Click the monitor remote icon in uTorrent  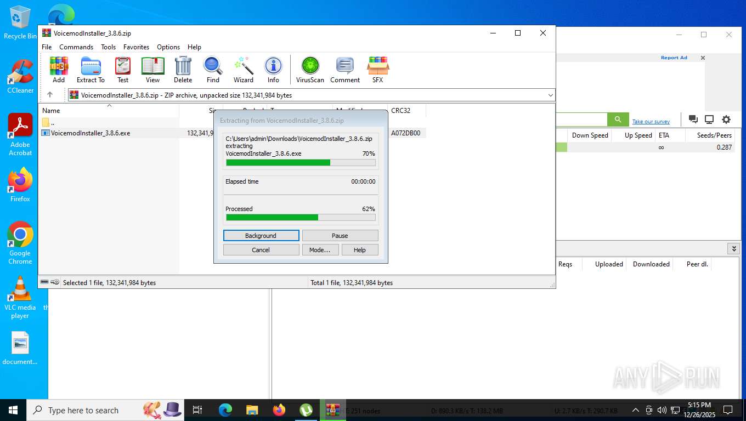click(x=709, y=120)
